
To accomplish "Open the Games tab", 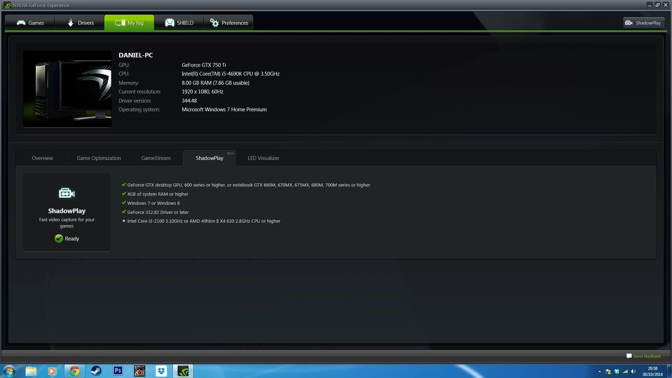I will pos(30,23).
